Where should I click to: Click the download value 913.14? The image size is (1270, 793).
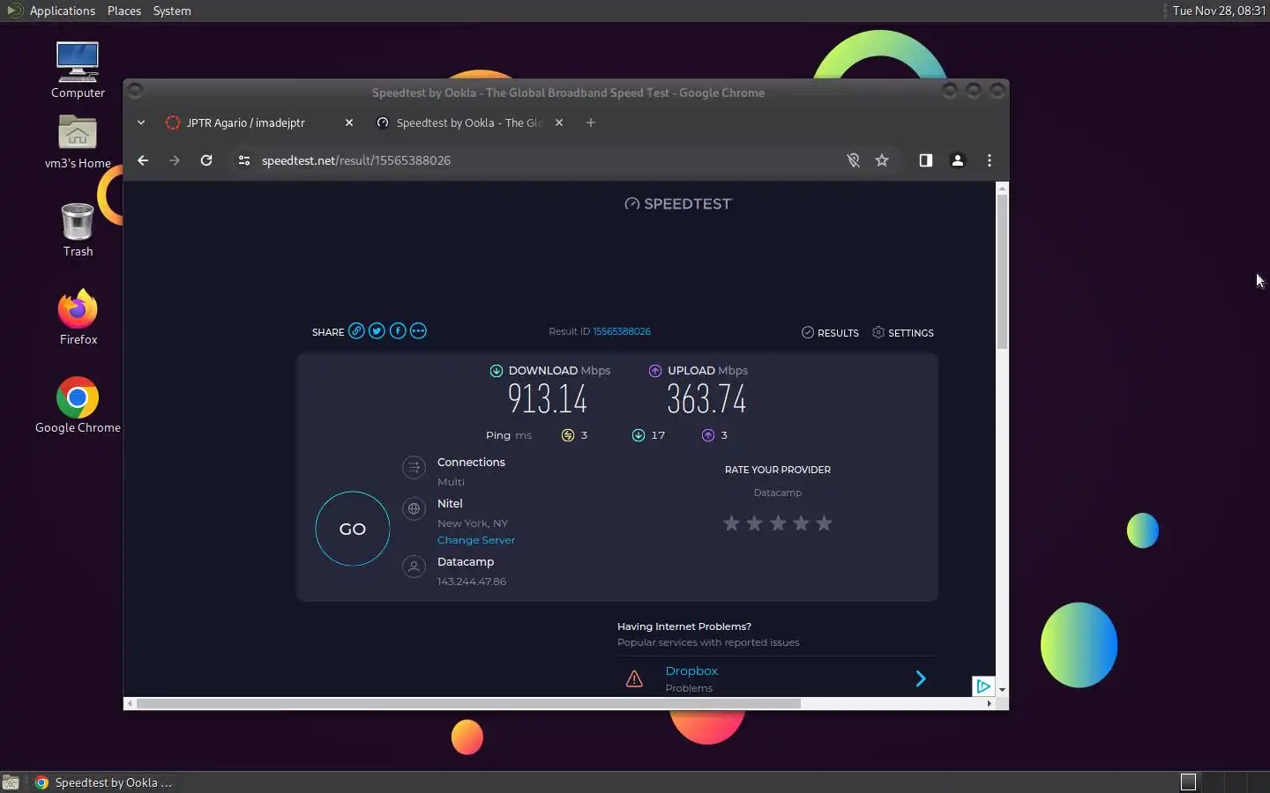pyautogui.click(x=548, y=399)
